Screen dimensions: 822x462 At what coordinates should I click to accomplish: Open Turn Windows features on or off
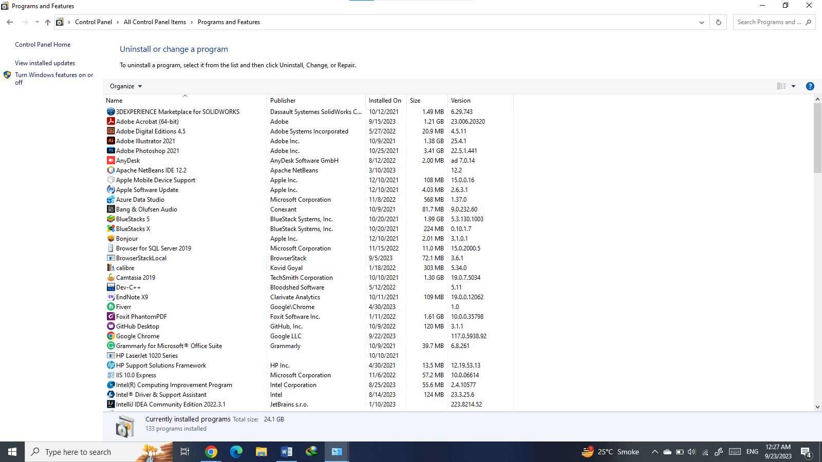click(x=54, y=79)
